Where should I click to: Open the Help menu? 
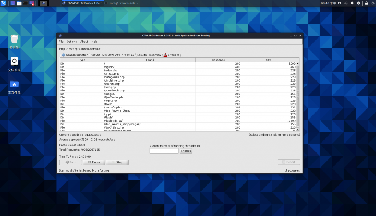pos(94,42)
